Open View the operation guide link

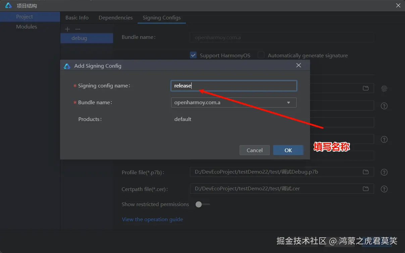[x=152, y=219]
